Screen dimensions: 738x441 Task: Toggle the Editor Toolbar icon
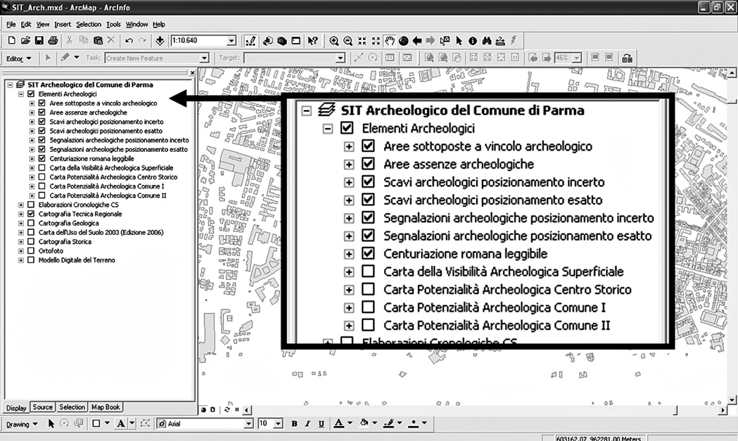[251, 41]
